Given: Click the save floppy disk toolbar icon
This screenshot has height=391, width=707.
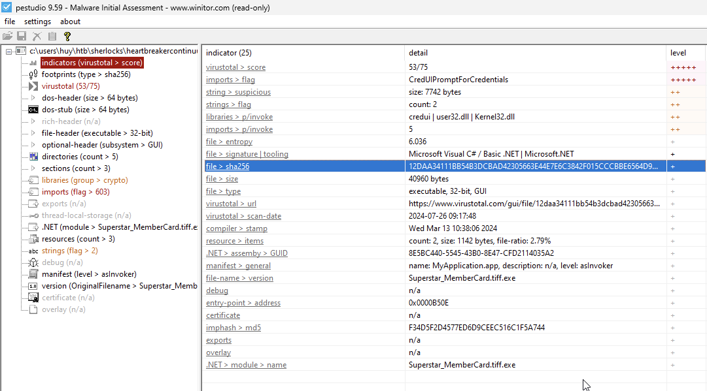Looking at the screenshot, I should tap(22, 37).
